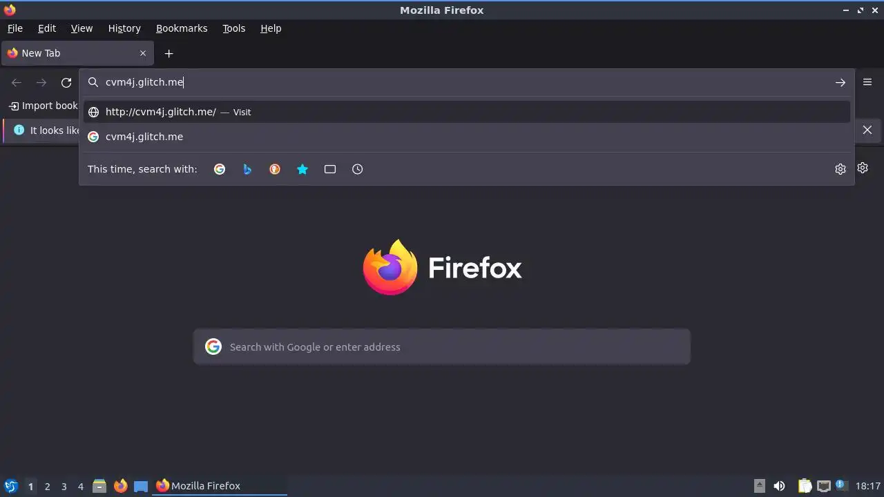Launch file manager from taskbar

[99, 486]
